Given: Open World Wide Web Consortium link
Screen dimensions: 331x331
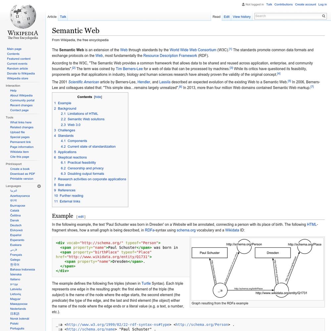Looking at the screenshot, I should (x=193, y=50).
